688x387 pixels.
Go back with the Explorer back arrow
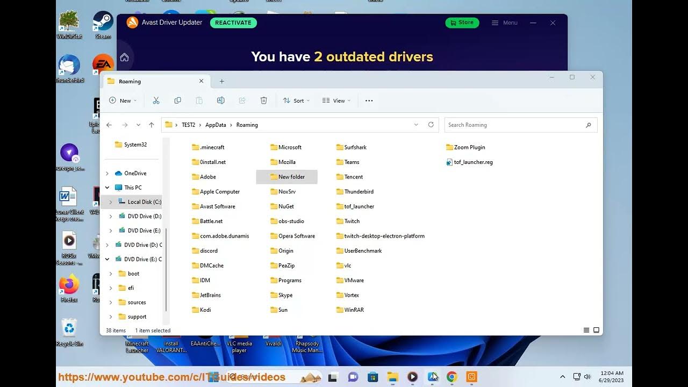[109, 125]
